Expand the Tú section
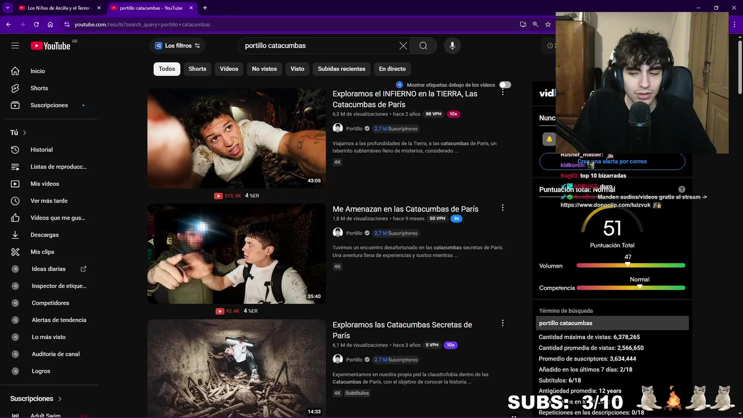 (19, 132)
